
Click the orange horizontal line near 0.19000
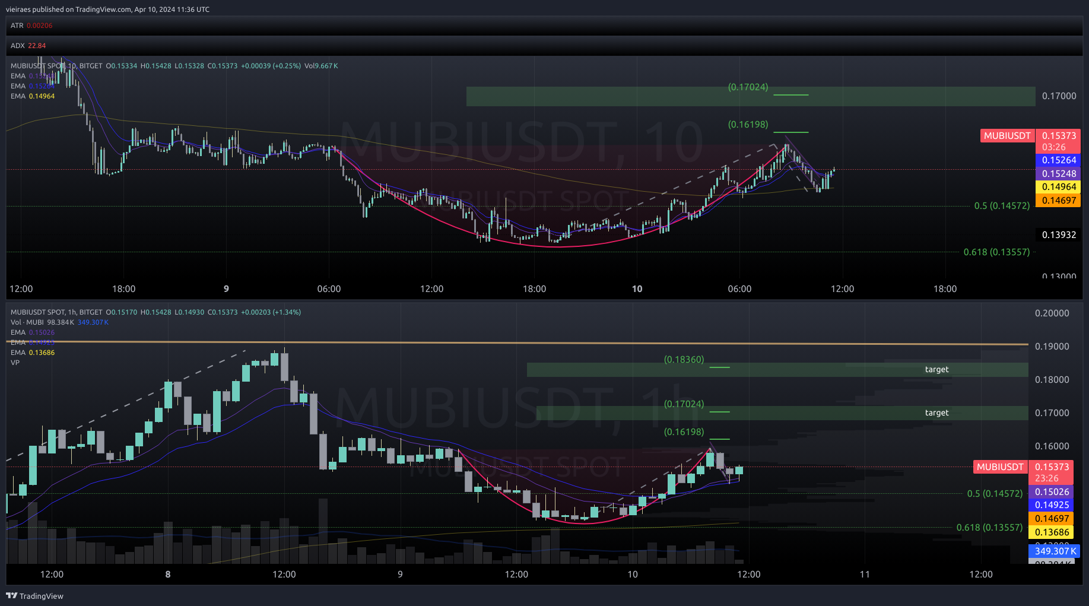516,342
